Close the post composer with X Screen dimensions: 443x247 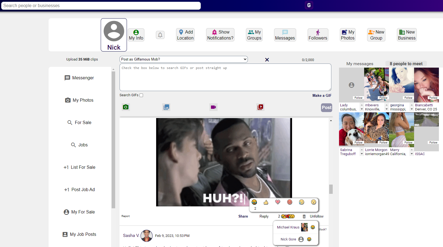(267, 60)
